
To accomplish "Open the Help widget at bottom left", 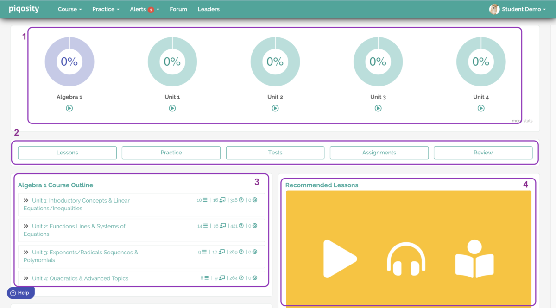I will [20, 292].
